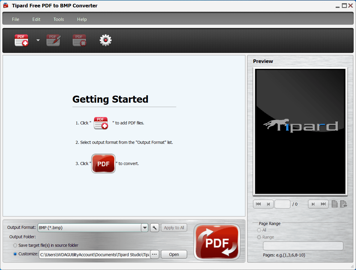
Task: Start conversion with the large red PDF button
Action: coord(217,242)
